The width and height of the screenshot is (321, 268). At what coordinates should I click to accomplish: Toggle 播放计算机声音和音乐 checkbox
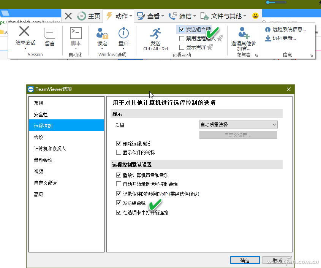pyautogui.click(x=119, y=175)
